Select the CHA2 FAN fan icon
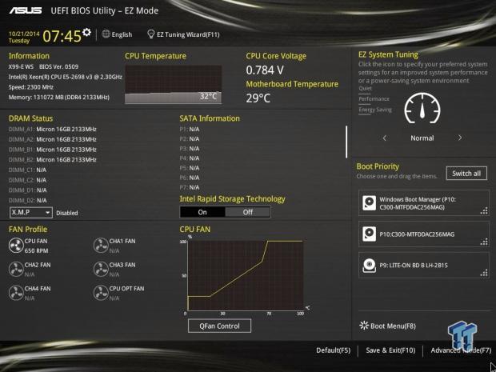 (x=16, y=269)
